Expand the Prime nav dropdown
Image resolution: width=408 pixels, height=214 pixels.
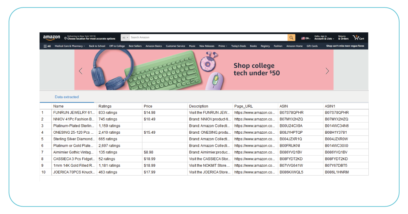[223, 46]
